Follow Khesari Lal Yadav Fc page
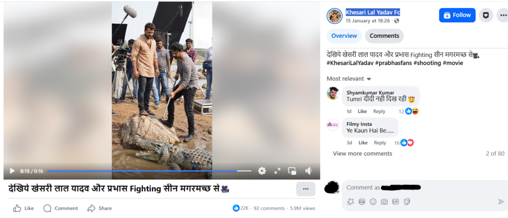 (457, 15)
